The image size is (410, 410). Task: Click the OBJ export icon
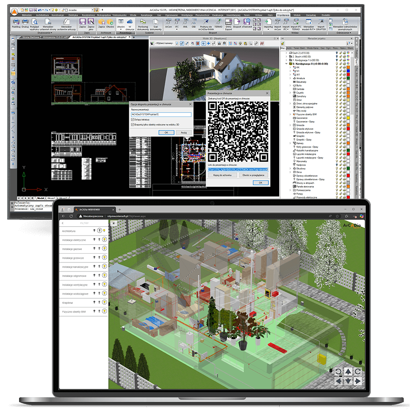click(x=194, y=22)
